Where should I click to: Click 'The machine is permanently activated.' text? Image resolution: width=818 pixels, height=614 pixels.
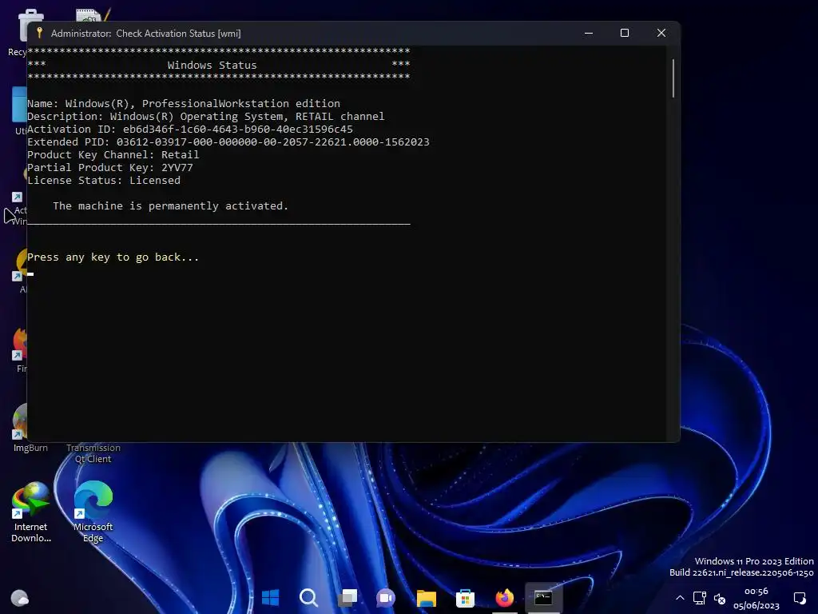[x=171, y=205]
